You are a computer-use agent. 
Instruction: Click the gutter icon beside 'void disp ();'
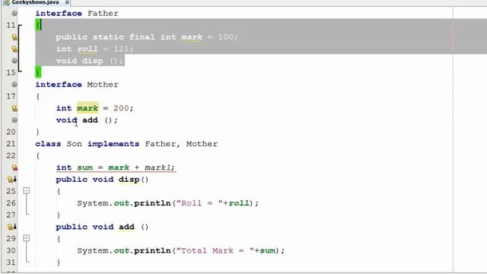click(x=14, y=61)
